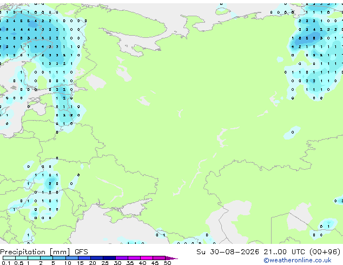Click the 20–25 mm dark blue swatch
Screen dimensions: 343x265
[97, 258]
